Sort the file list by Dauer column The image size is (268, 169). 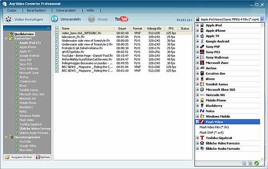tap(122, 29)
